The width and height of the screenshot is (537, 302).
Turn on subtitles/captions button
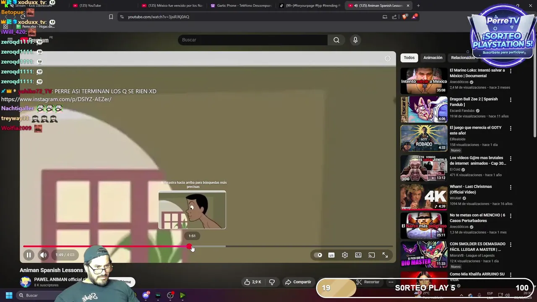[331, 255]
